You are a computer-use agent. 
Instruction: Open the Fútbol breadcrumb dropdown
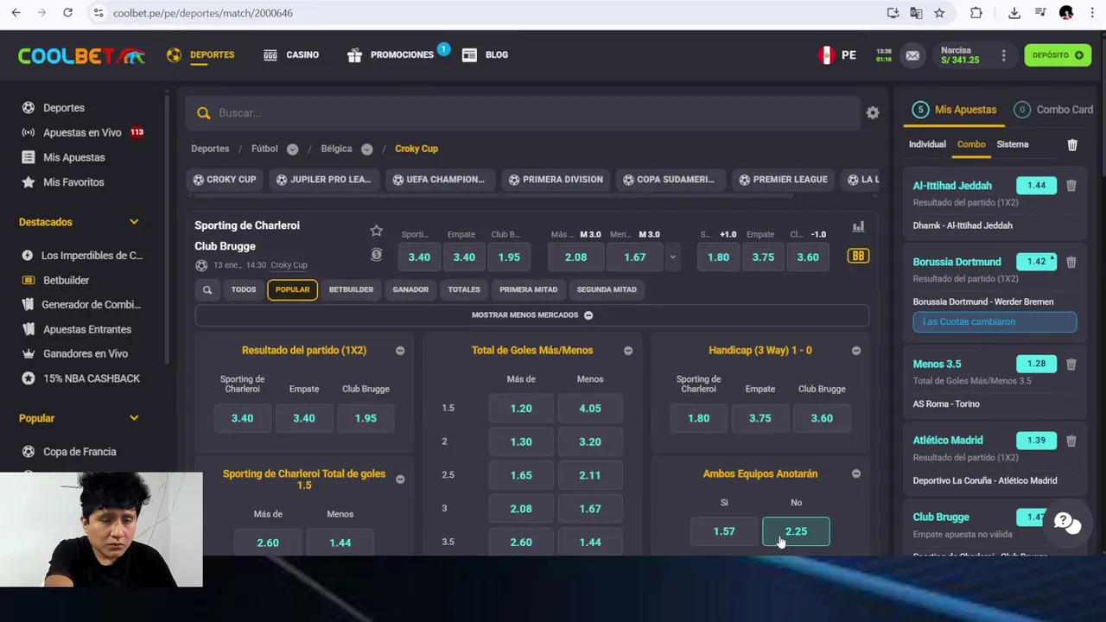292,149
